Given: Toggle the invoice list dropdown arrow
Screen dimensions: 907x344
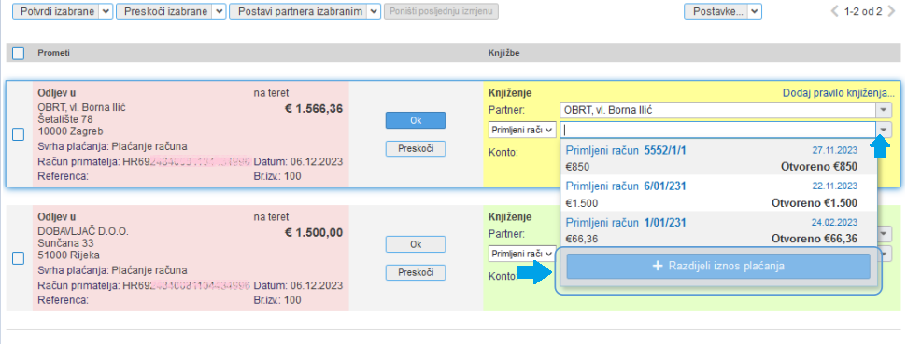Looking at the screenshot, I should (884, 130).
